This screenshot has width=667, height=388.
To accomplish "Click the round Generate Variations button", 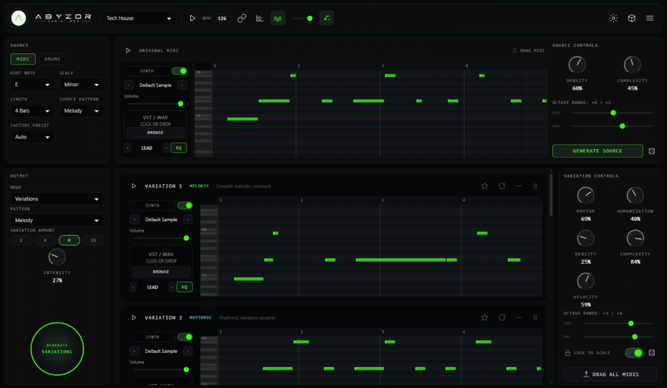I will [x=57, y=348].
